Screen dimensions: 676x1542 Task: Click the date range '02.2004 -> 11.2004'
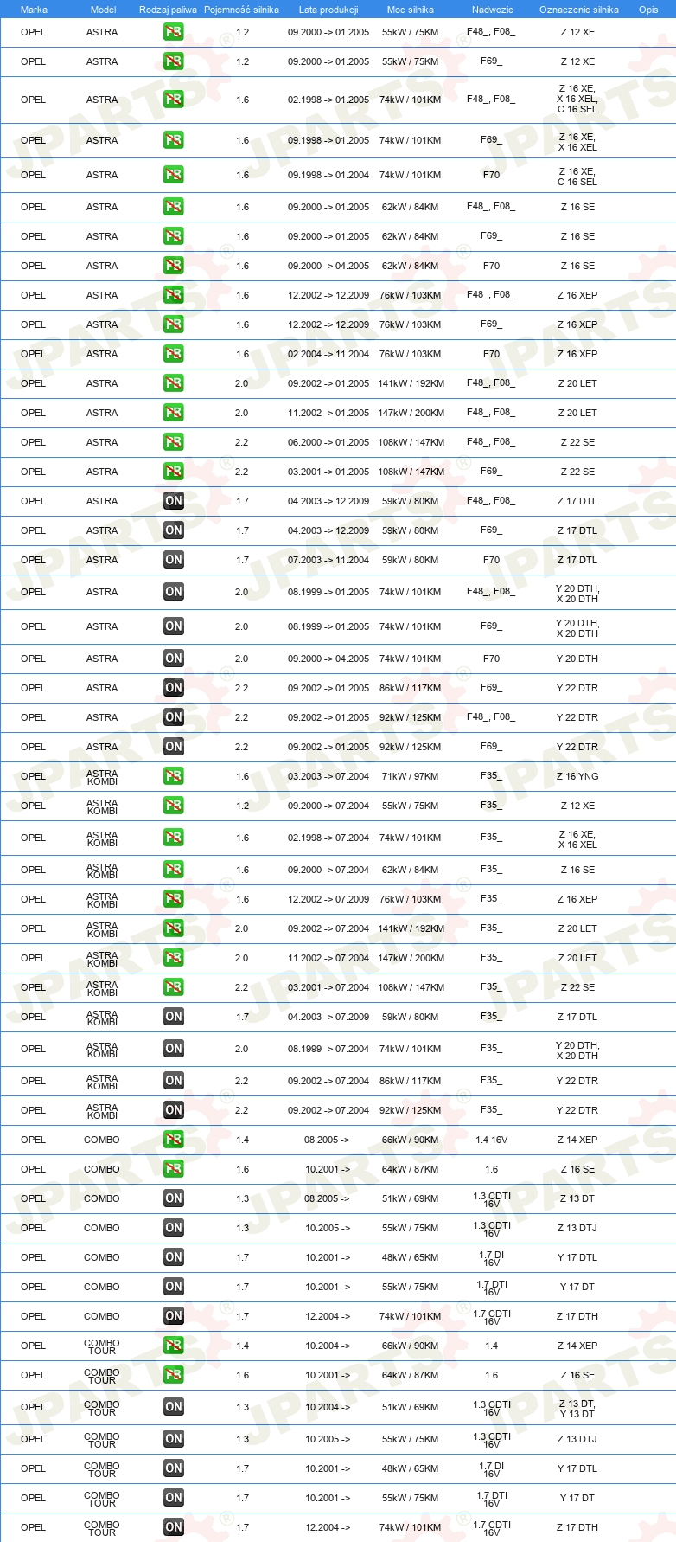pyautogui.click(x=328, y=354)
